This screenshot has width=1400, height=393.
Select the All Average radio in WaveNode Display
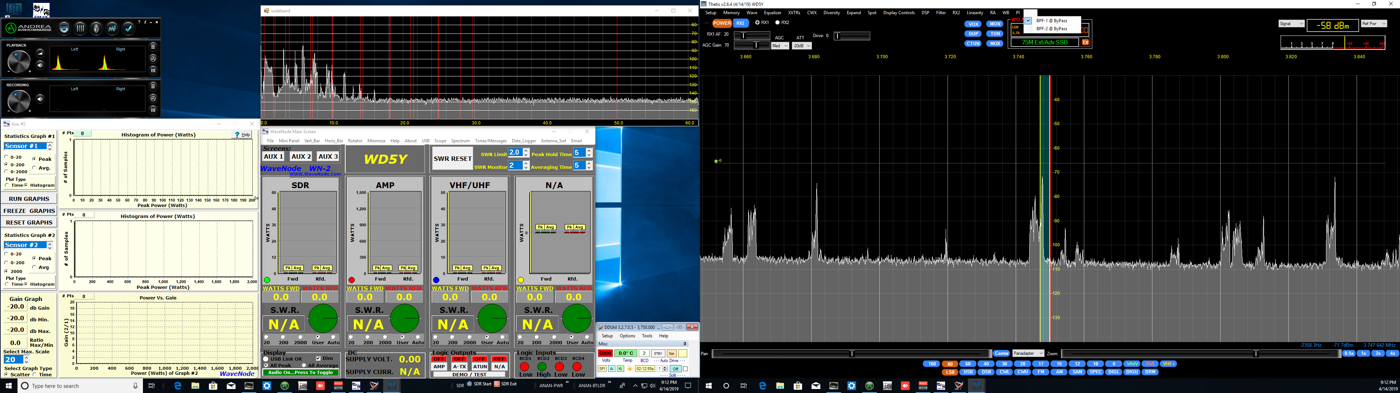coord(304,365)
